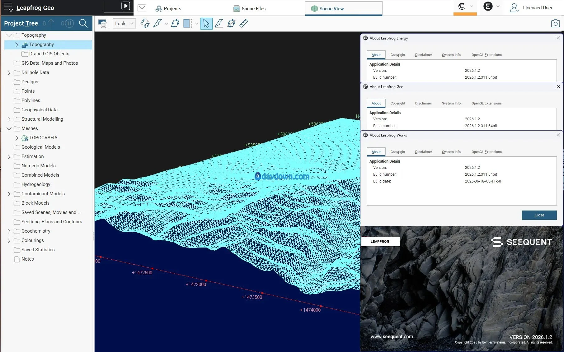
Task: Clear the scene with the trash icon
Action: [102, 23]
